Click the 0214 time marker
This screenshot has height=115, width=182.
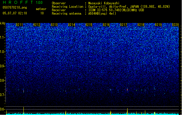point(71,25)
